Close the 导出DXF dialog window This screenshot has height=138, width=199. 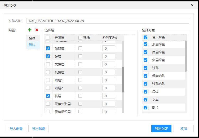192,5
